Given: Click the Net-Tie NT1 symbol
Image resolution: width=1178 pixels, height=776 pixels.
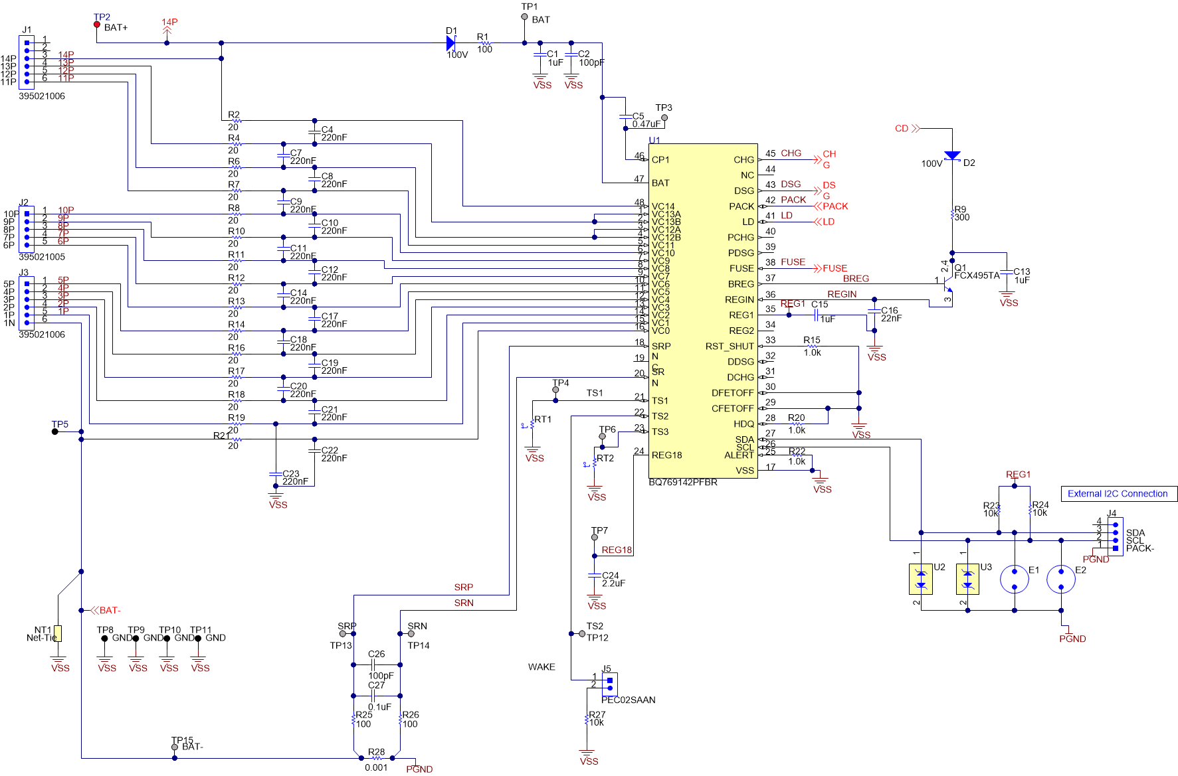Looking at the screenshot, I should 58,634.
